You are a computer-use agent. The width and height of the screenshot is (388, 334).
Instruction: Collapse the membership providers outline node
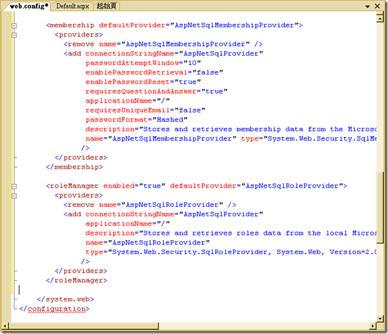click(x=14, y=35)
